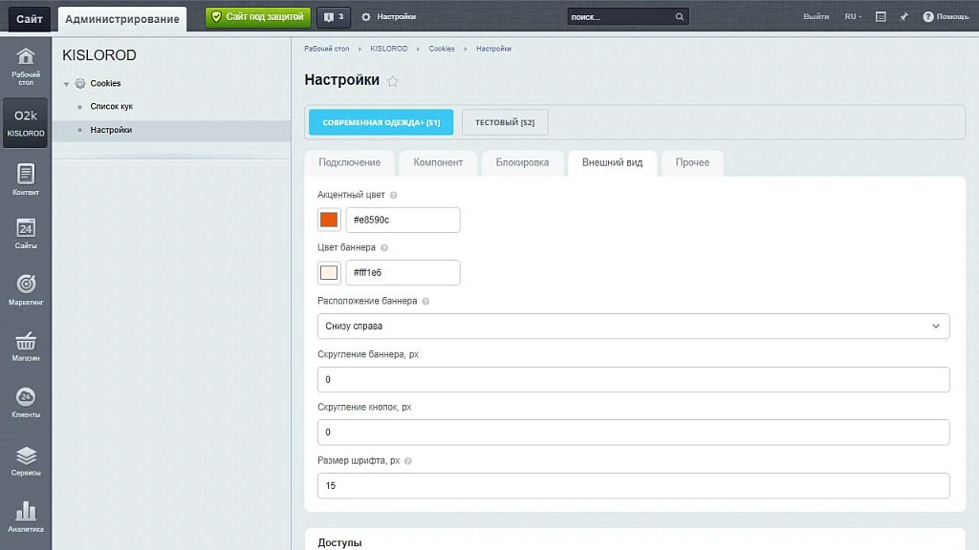Open the Аналитика sidebar section
Screen dimensions: 979x550
pos(26,517)
